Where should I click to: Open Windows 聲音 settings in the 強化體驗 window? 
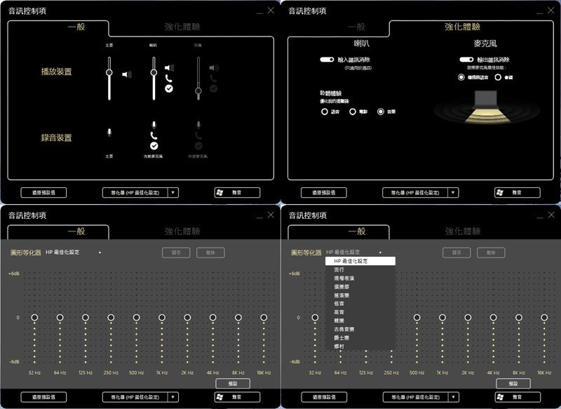[x=518, y=192]
